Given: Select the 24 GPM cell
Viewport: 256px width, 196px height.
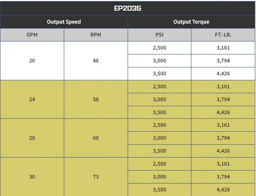Looking at the screenshot, I should (32, 99).
